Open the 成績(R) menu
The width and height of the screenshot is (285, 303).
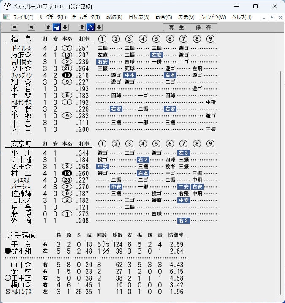(114, 17)
